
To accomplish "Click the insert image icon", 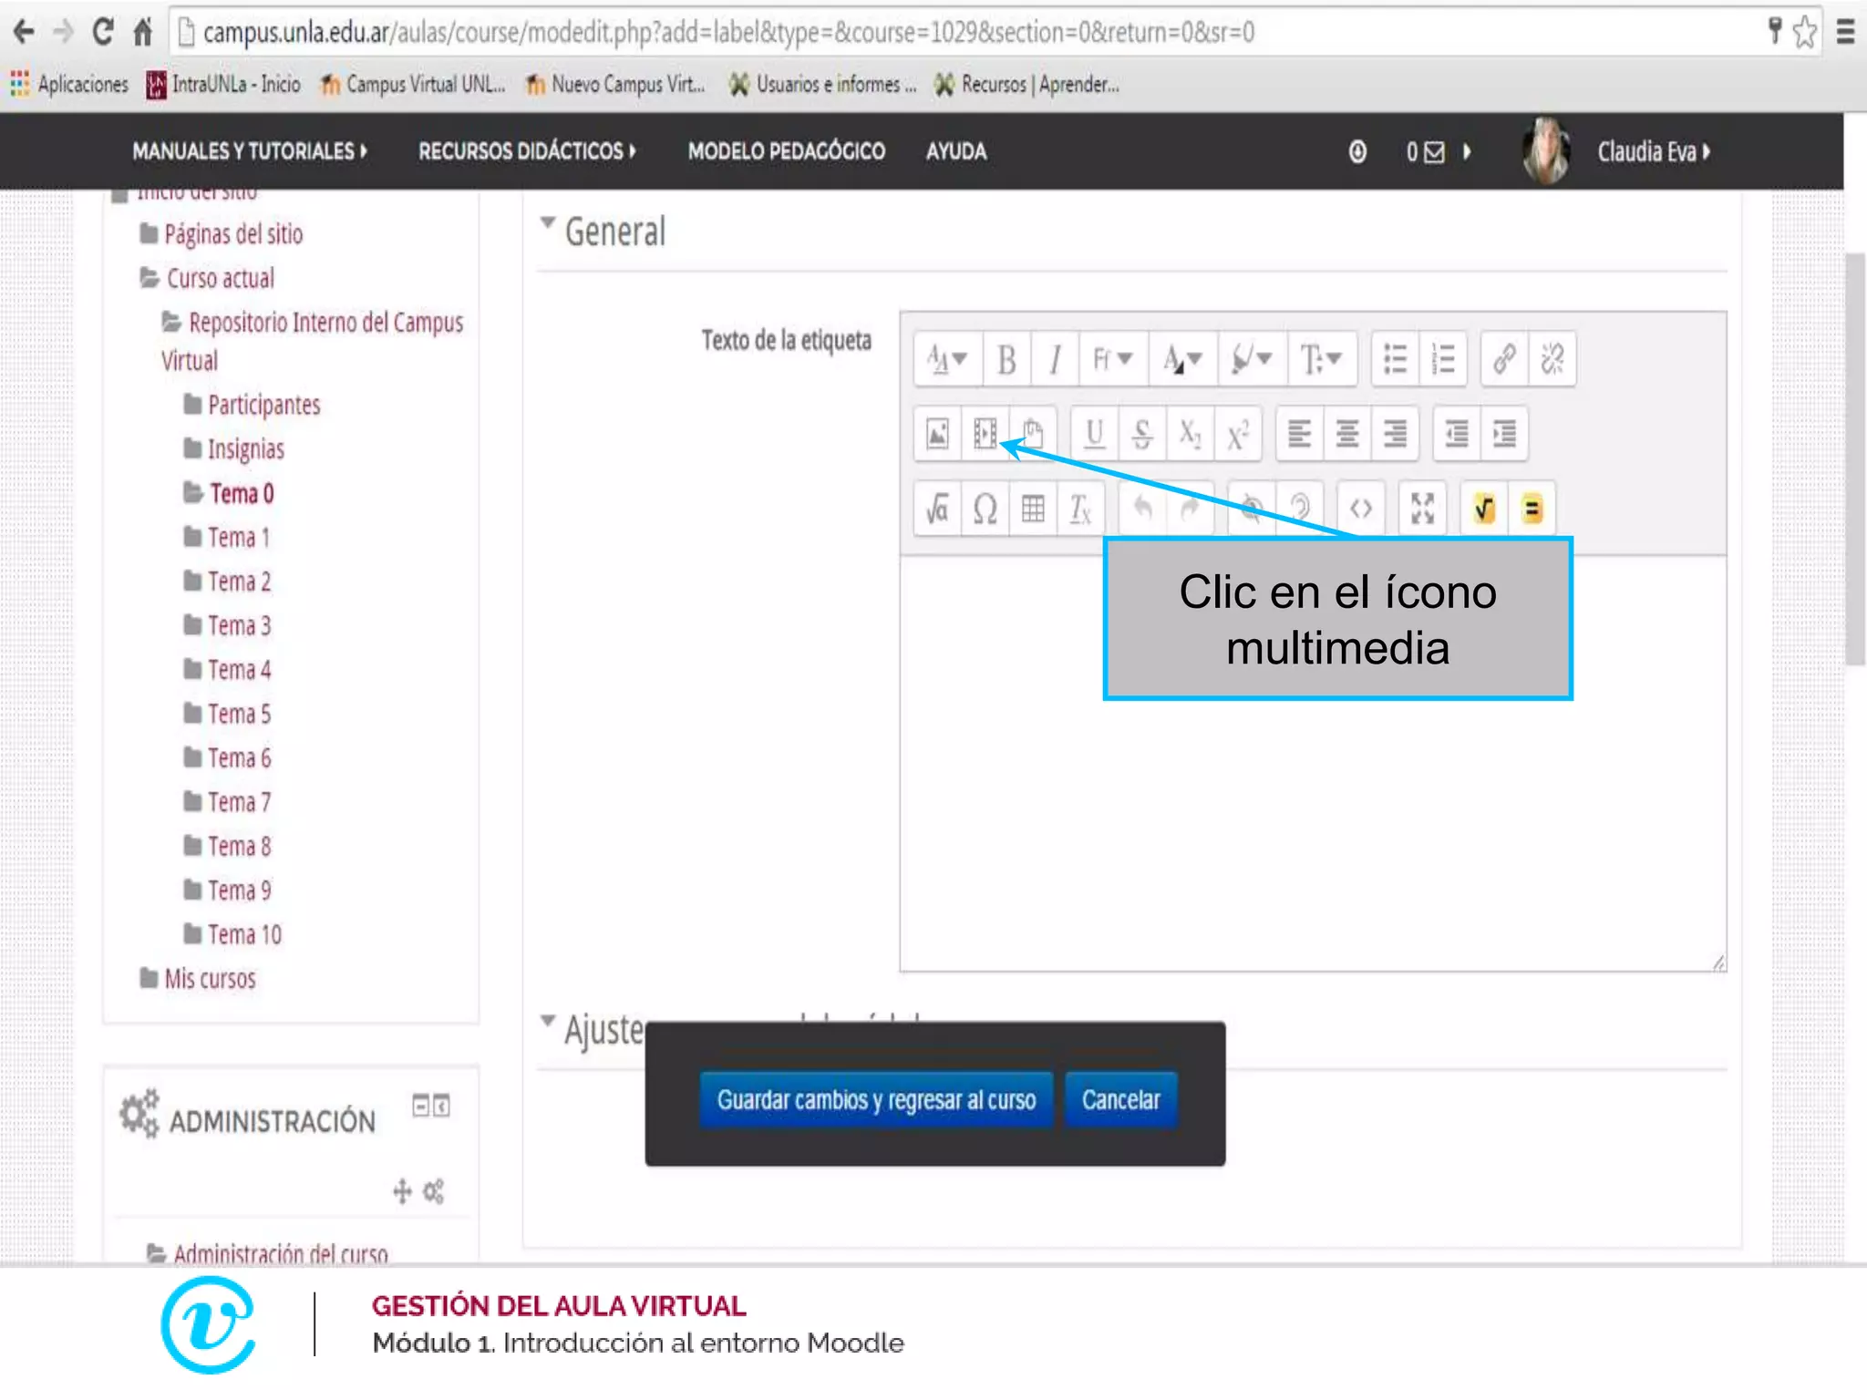I will [937, 434].
